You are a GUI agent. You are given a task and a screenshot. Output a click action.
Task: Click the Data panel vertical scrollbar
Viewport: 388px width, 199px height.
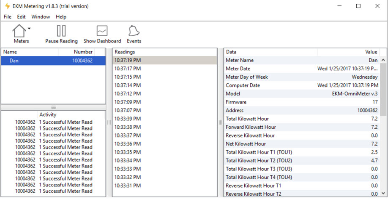383,126
